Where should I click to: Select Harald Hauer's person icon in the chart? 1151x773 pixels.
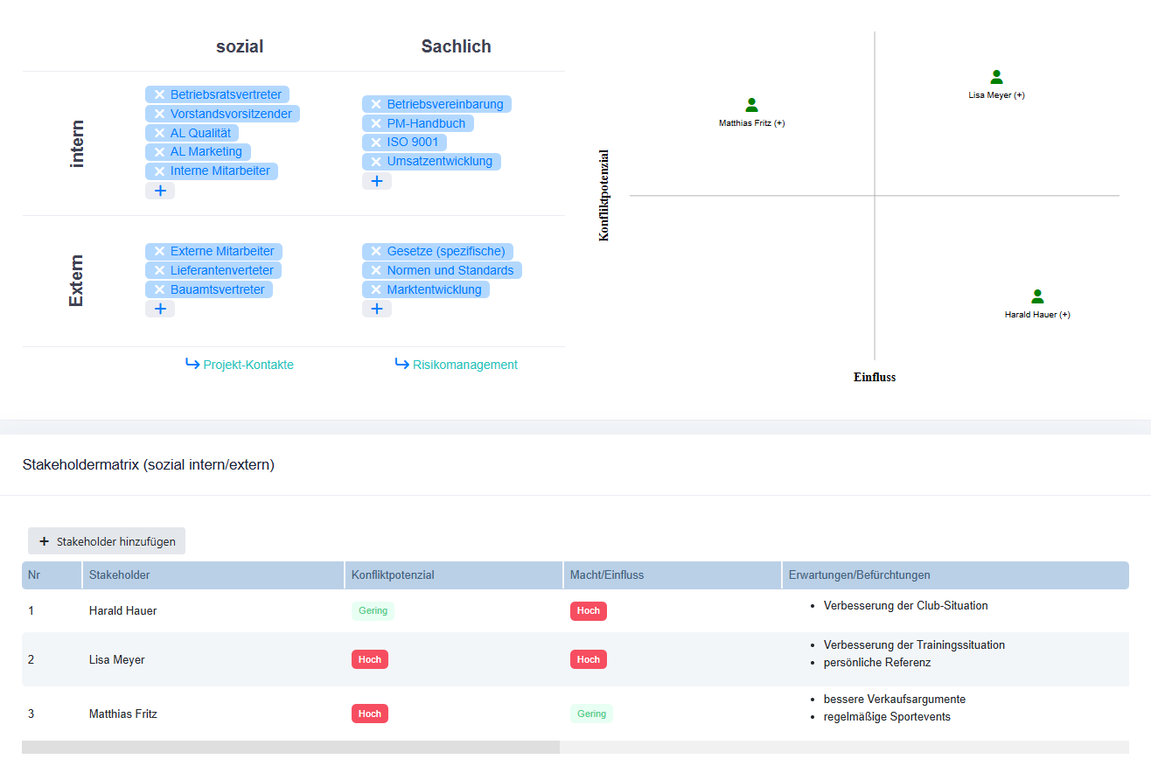pos(1037,296)
